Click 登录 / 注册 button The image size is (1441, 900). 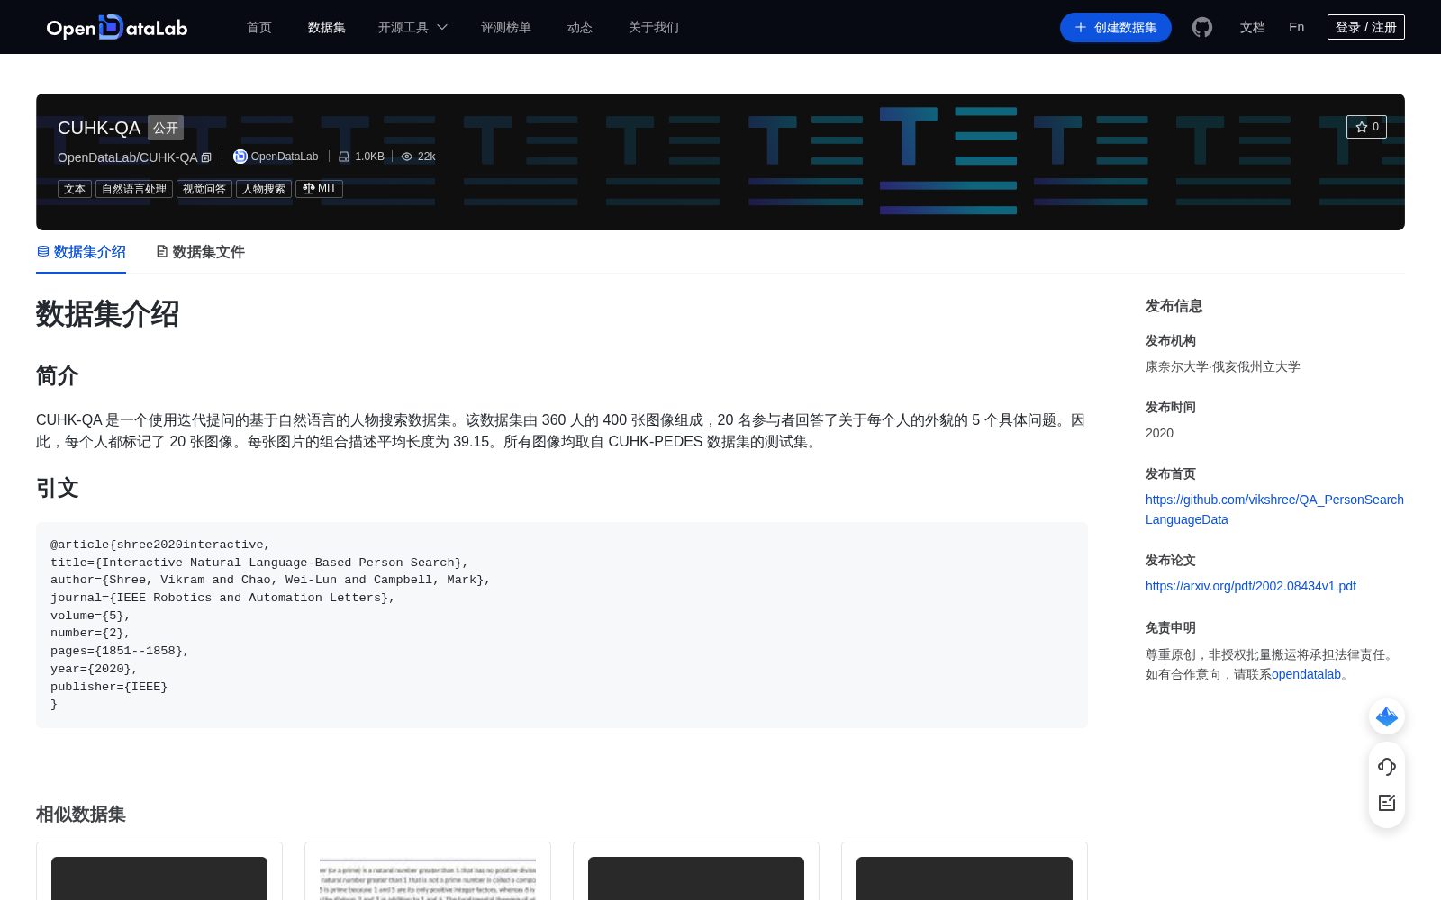1366,27
